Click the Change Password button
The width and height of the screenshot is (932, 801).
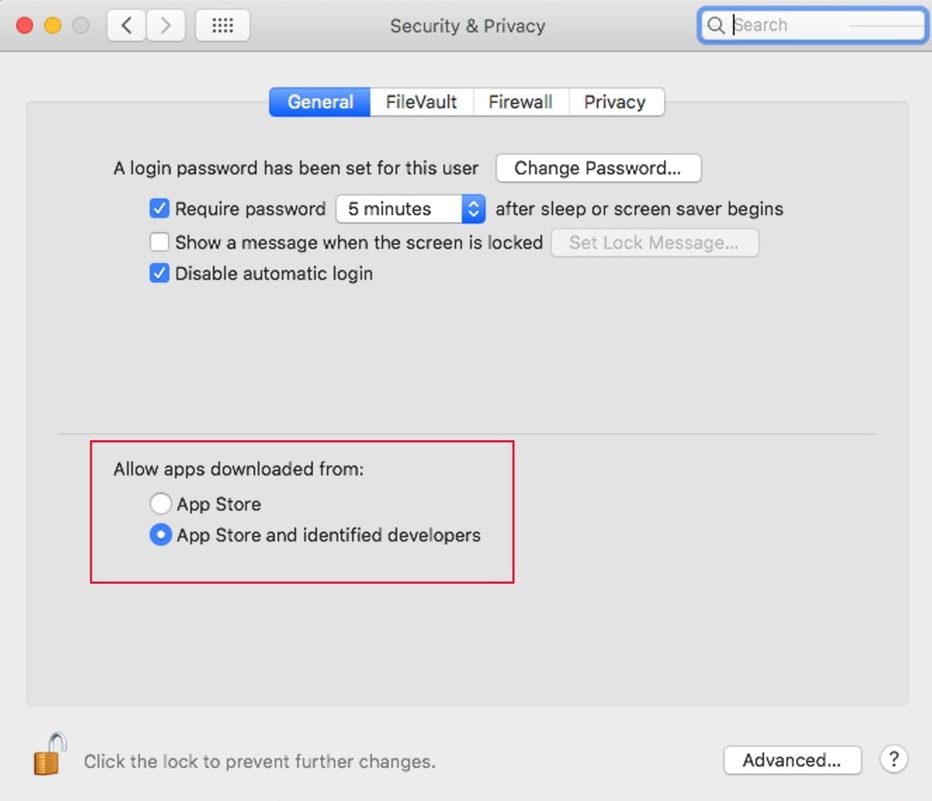click(598, 168)
